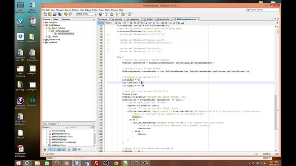
Task: Switch to the Services tab
Action: pyautogui.click(x=66, y=19)
